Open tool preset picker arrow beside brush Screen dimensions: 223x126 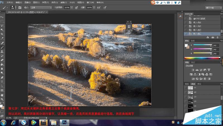8,8
